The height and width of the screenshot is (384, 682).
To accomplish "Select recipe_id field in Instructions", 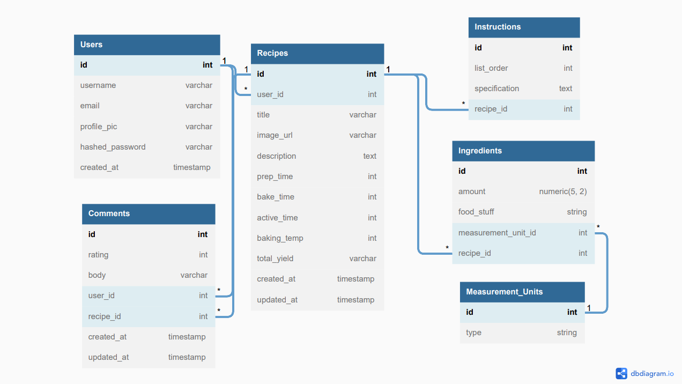I will pos(524,109).
